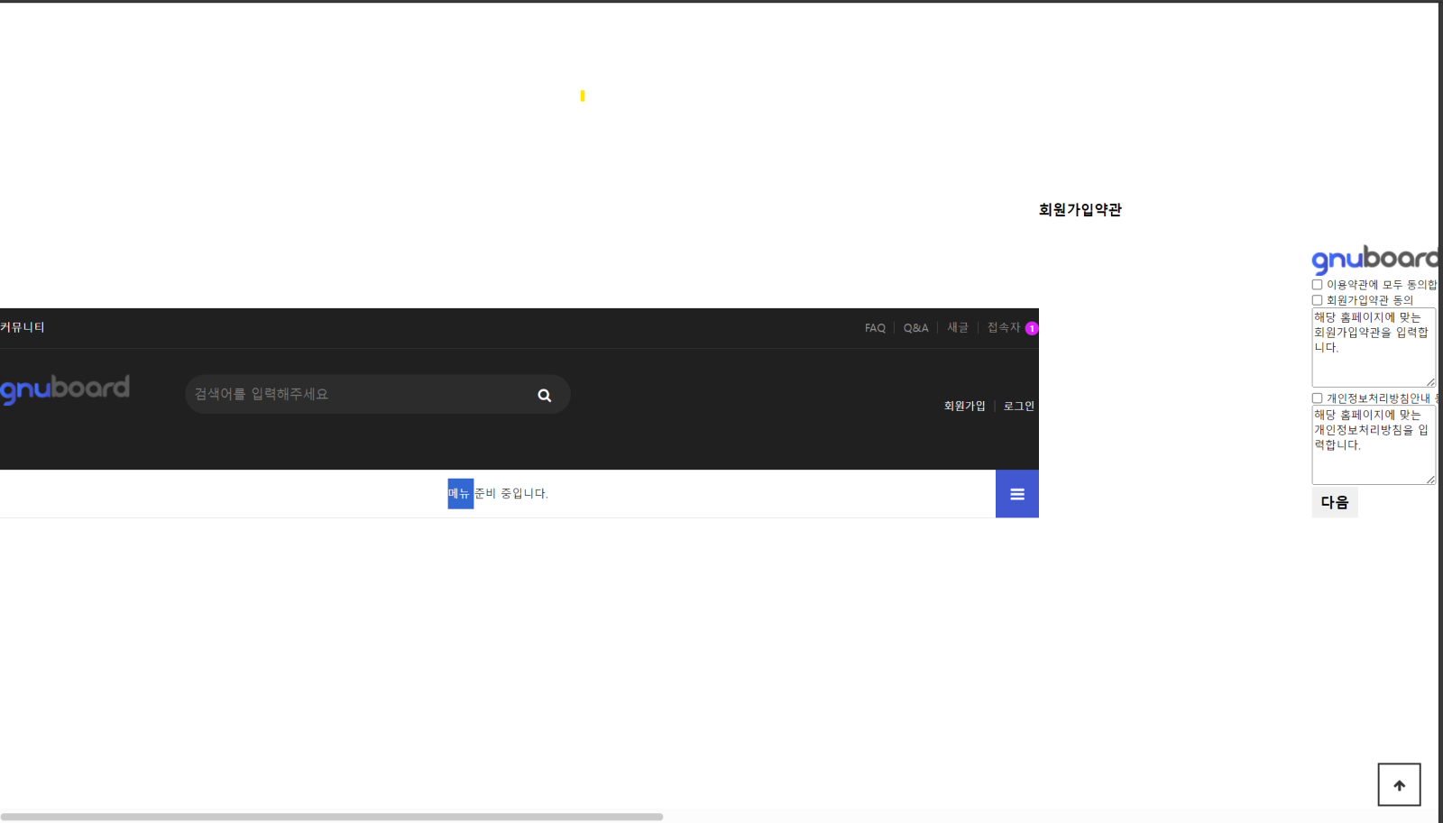Open the hamburger menu button
1443x823 pixels.
pos(1017,494)
